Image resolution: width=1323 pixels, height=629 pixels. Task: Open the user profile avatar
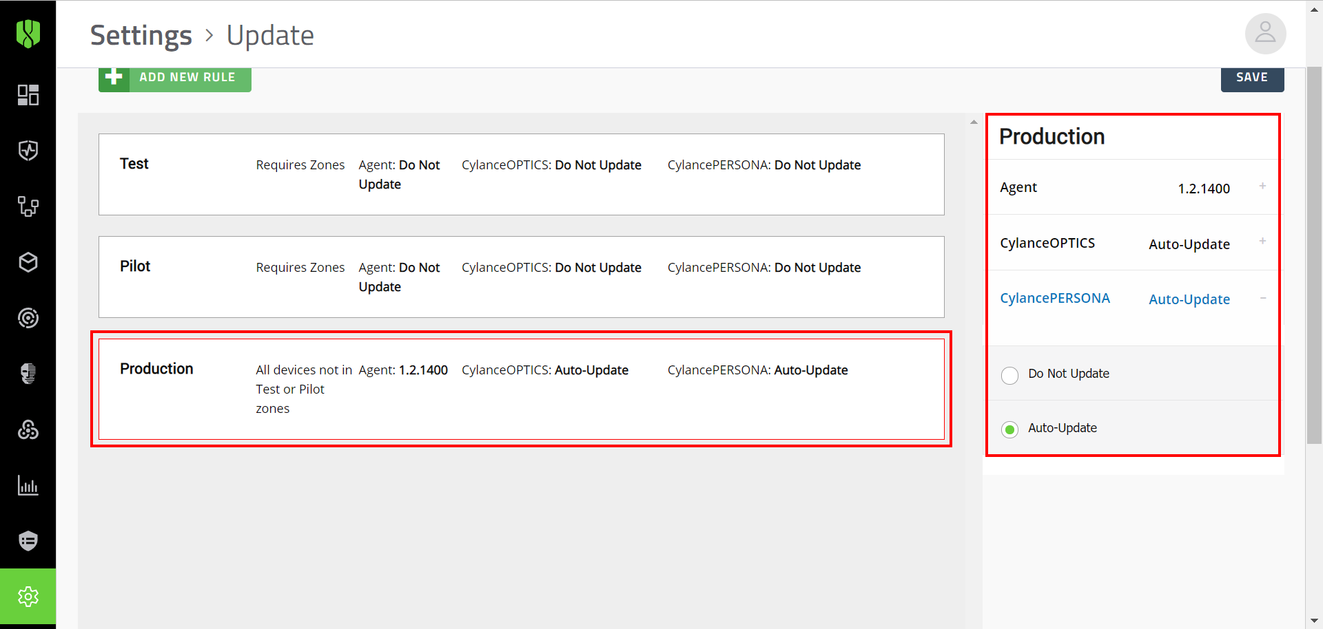click(1265, 34)
